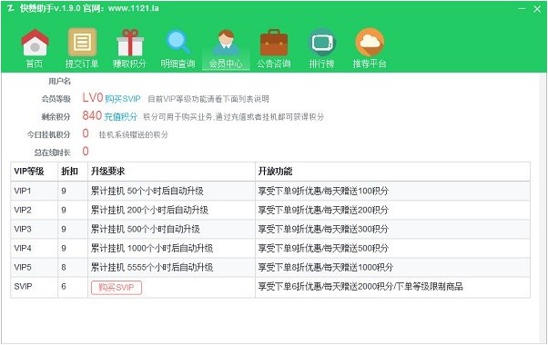
Task: Click 每天赠送200积分 feature cell
Action: [x=393, y=210]
